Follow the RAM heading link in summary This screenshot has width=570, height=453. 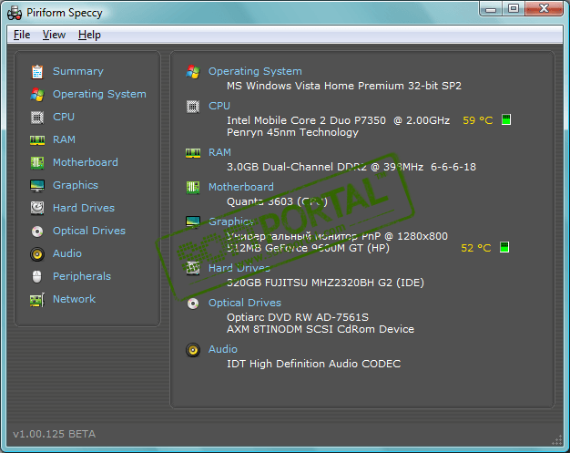pyautogui.click(x=219, y=152)
